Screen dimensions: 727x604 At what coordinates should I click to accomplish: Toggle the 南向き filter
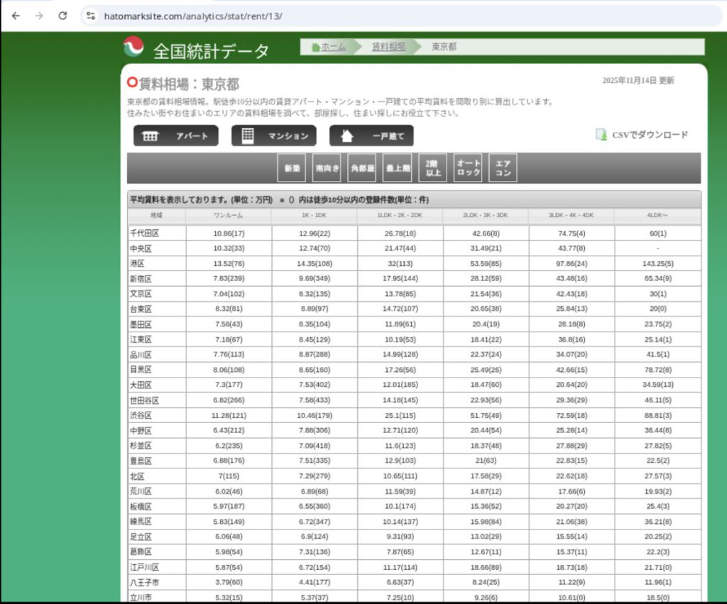327,168
